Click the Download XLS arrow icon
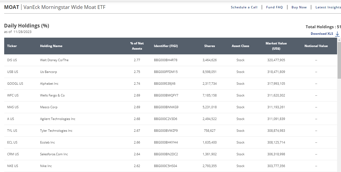Viewport: 341px width, 172px height. (x=337, y=33)
